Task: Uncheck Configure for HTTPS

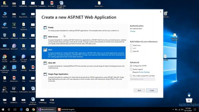Action: point(131,66)
